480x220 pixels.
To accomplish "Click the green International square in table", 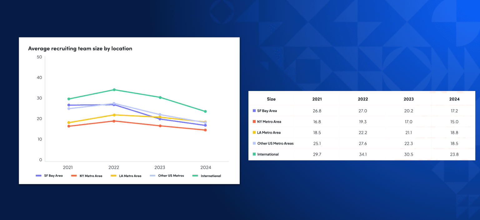I will (254, 154).
